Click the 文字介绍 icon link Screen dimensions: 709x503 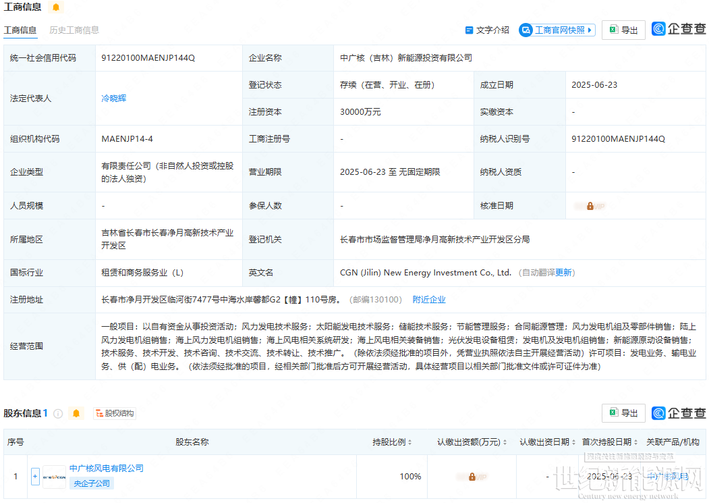click(487, 30)
